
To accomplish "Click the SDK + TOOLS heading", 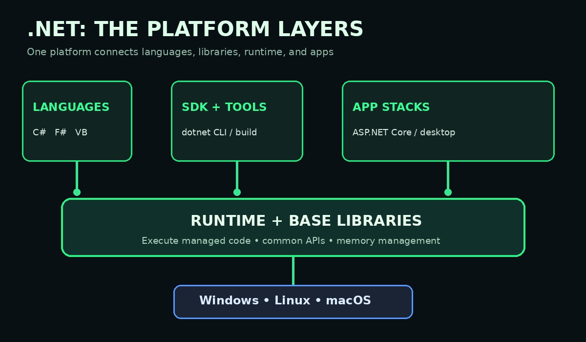I will pyautogui.click(x=224, y=107).
